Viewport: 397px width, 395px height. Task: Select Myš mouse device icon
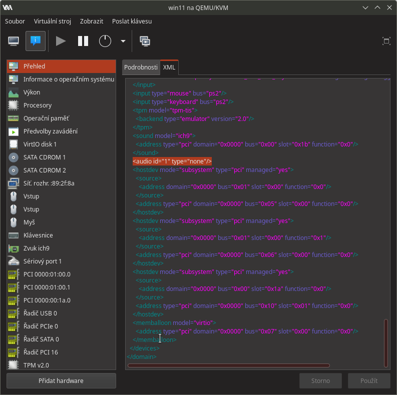click(x=14, y=222)
